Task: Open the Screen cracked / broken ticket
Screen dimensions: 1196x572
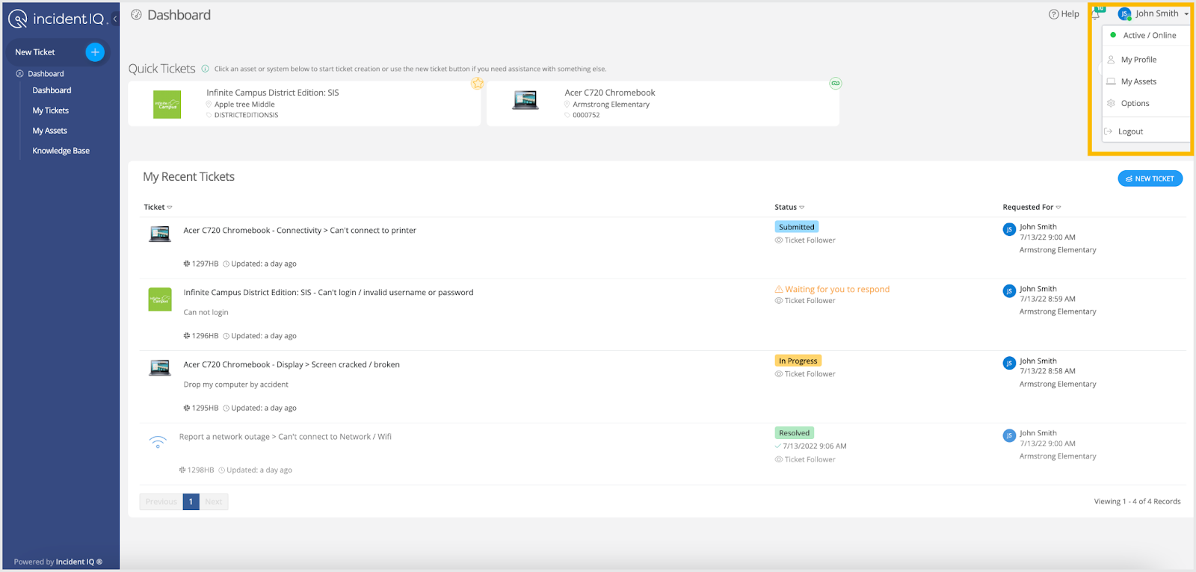Action: click(292, 364)
